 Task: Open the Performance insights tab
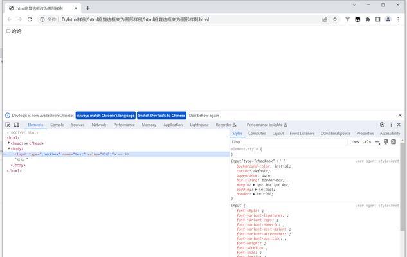tap(267, 125)
